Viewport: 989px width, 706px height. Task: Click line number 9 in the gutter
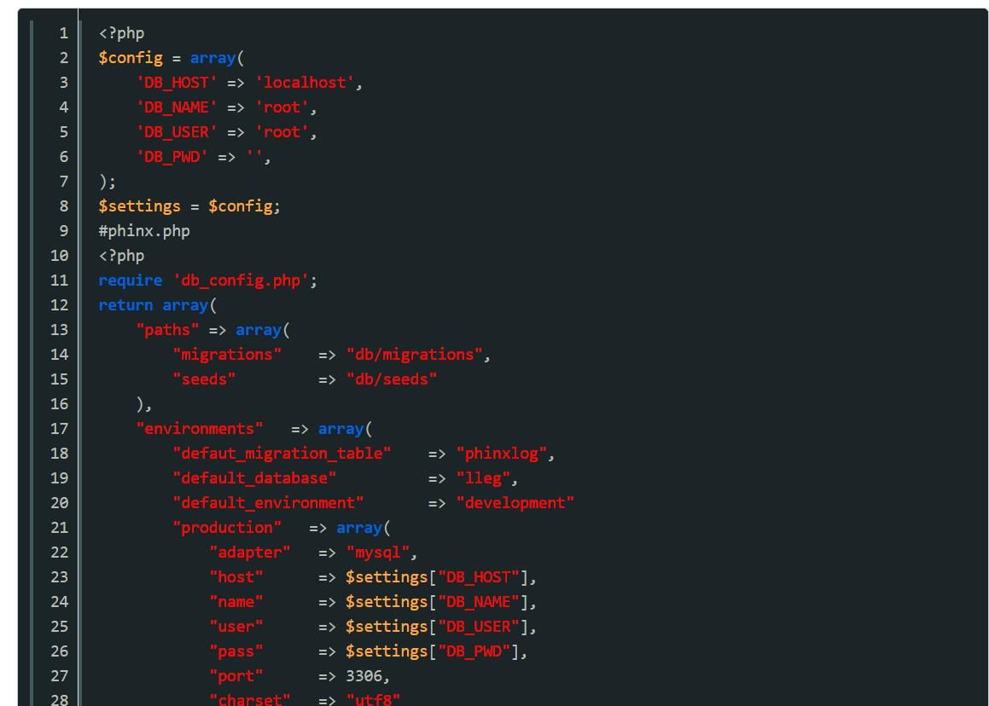[64, 231]
